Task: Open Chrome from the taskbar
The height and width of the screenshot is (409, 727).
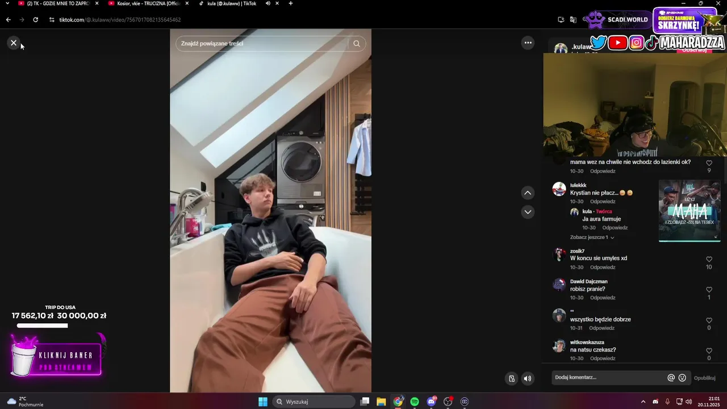Action: point(398,402)
